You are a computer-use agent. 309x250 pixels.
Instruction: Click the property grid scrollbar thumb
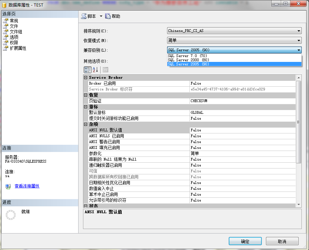point(298,122)
